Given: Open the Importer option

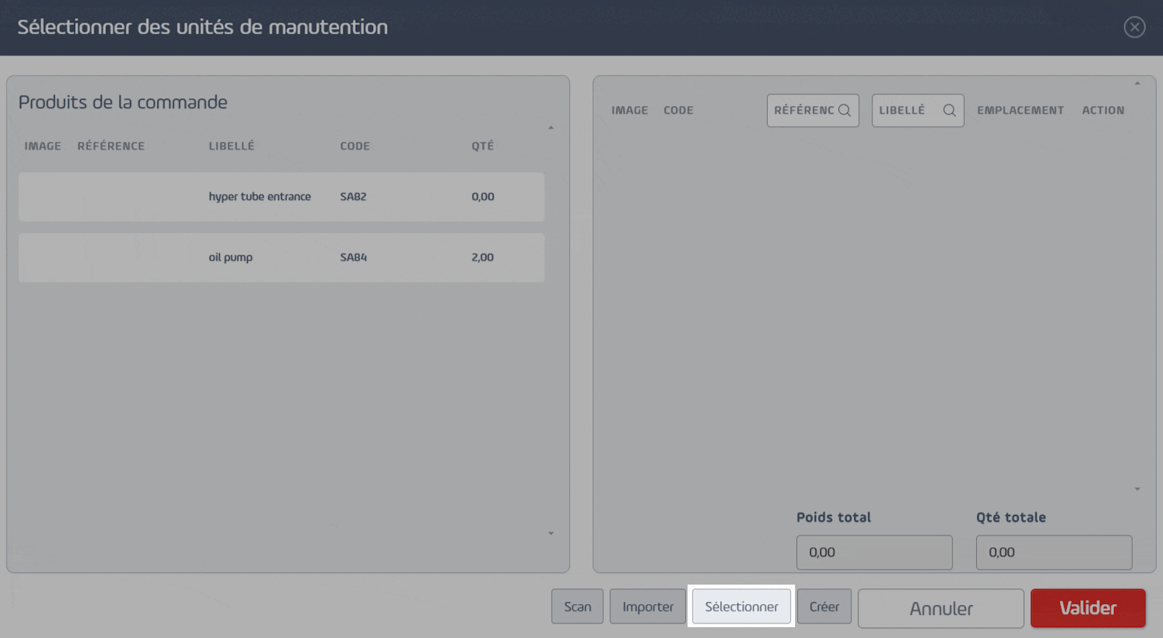Looking at the screenshot, I should (648, 606).
